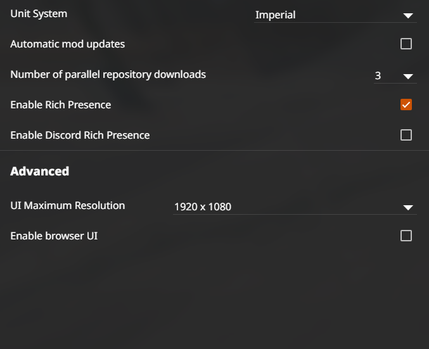429x349 pixels.
Task: Tick the Enable Discord Rich Presence checkbox
Action: (406, 135)
